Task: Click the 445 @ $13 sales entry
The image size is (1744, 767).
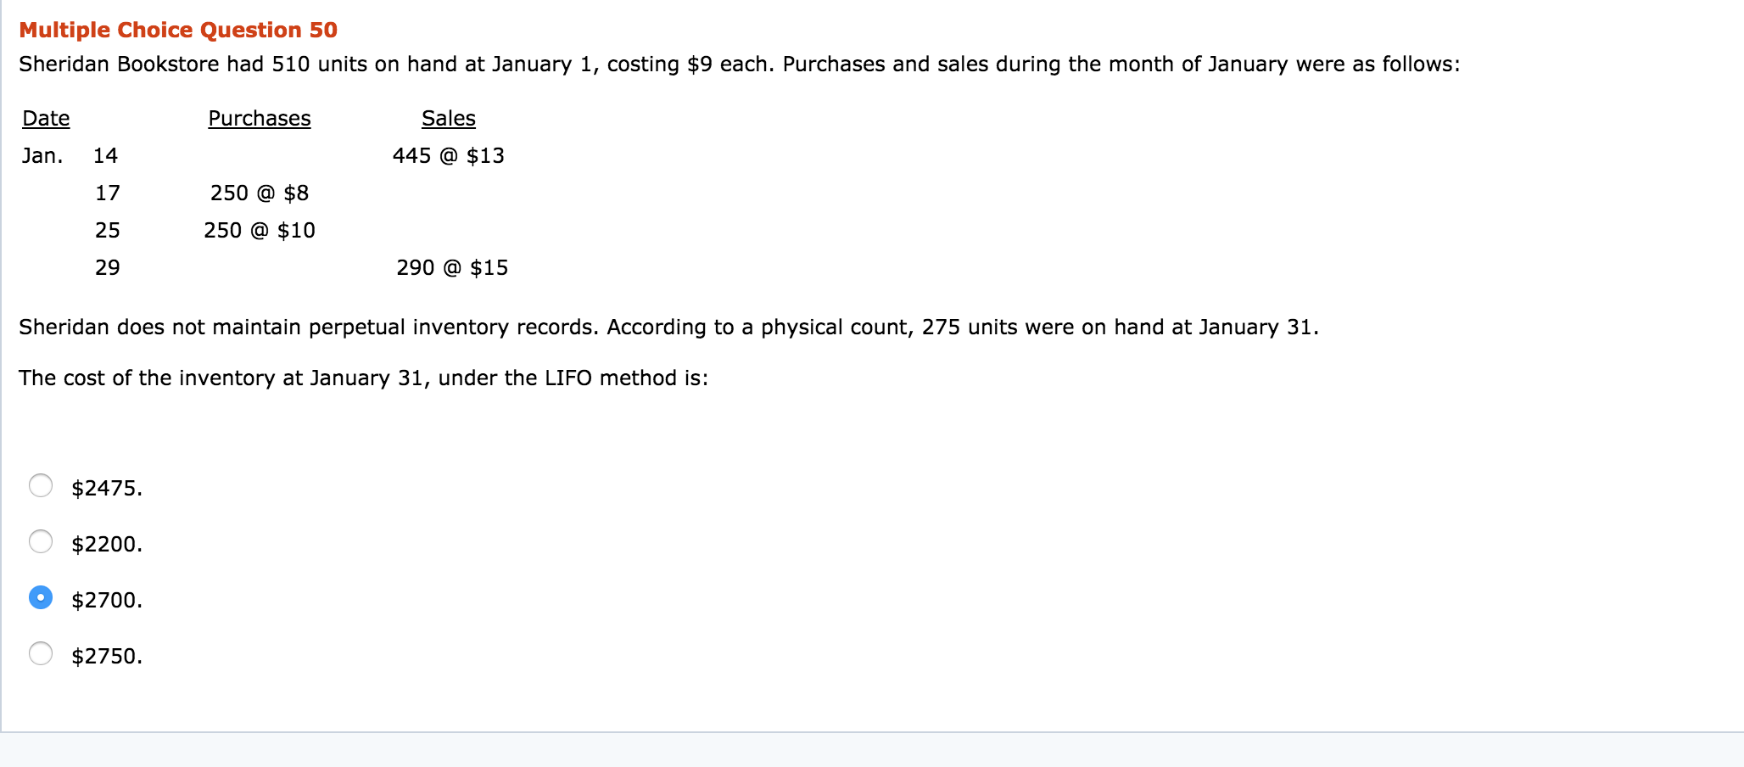Action: coord(448,155)
